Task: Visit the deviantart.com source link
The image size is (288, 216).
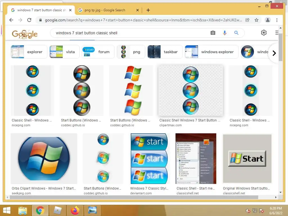Action: click(141, 193)
